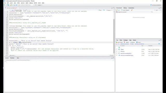The width and height of the screenshot is (166, 93).
Task: Expand recent files dropdown next to Open icon
Action: coord(12,5)
